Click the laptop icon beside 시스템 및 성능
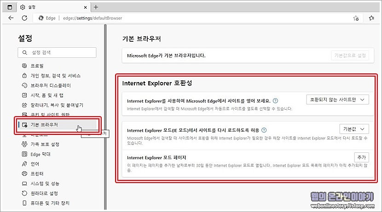 click(24, 184)
